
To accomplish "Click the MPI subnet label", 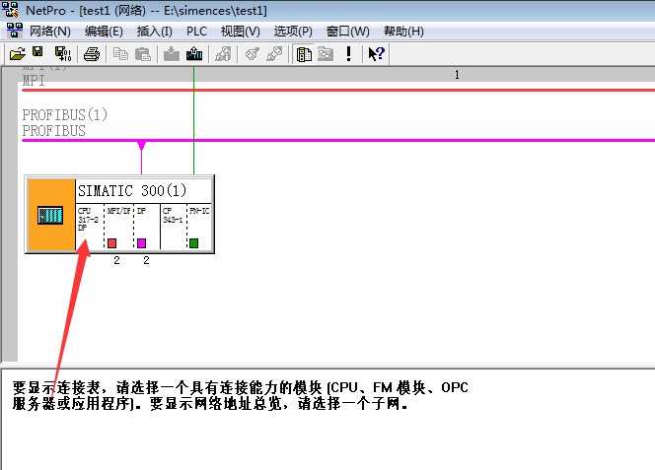I will click(34, 81).
